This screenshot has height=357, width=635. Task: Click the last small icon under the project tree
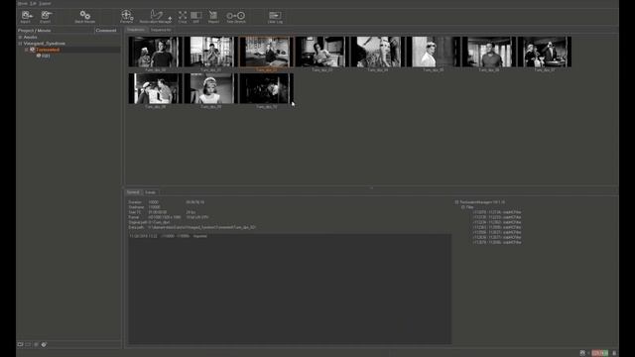point(44,344)
